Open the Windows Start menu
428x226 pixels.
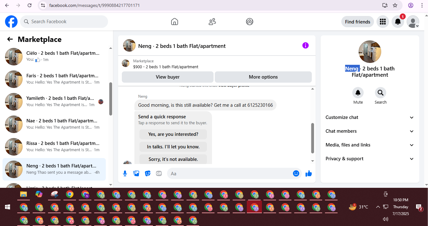8,207
